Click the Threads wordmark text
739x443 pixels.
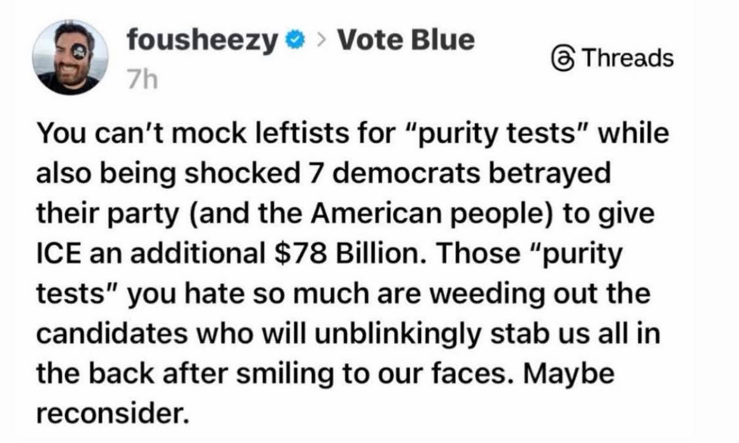626,59
